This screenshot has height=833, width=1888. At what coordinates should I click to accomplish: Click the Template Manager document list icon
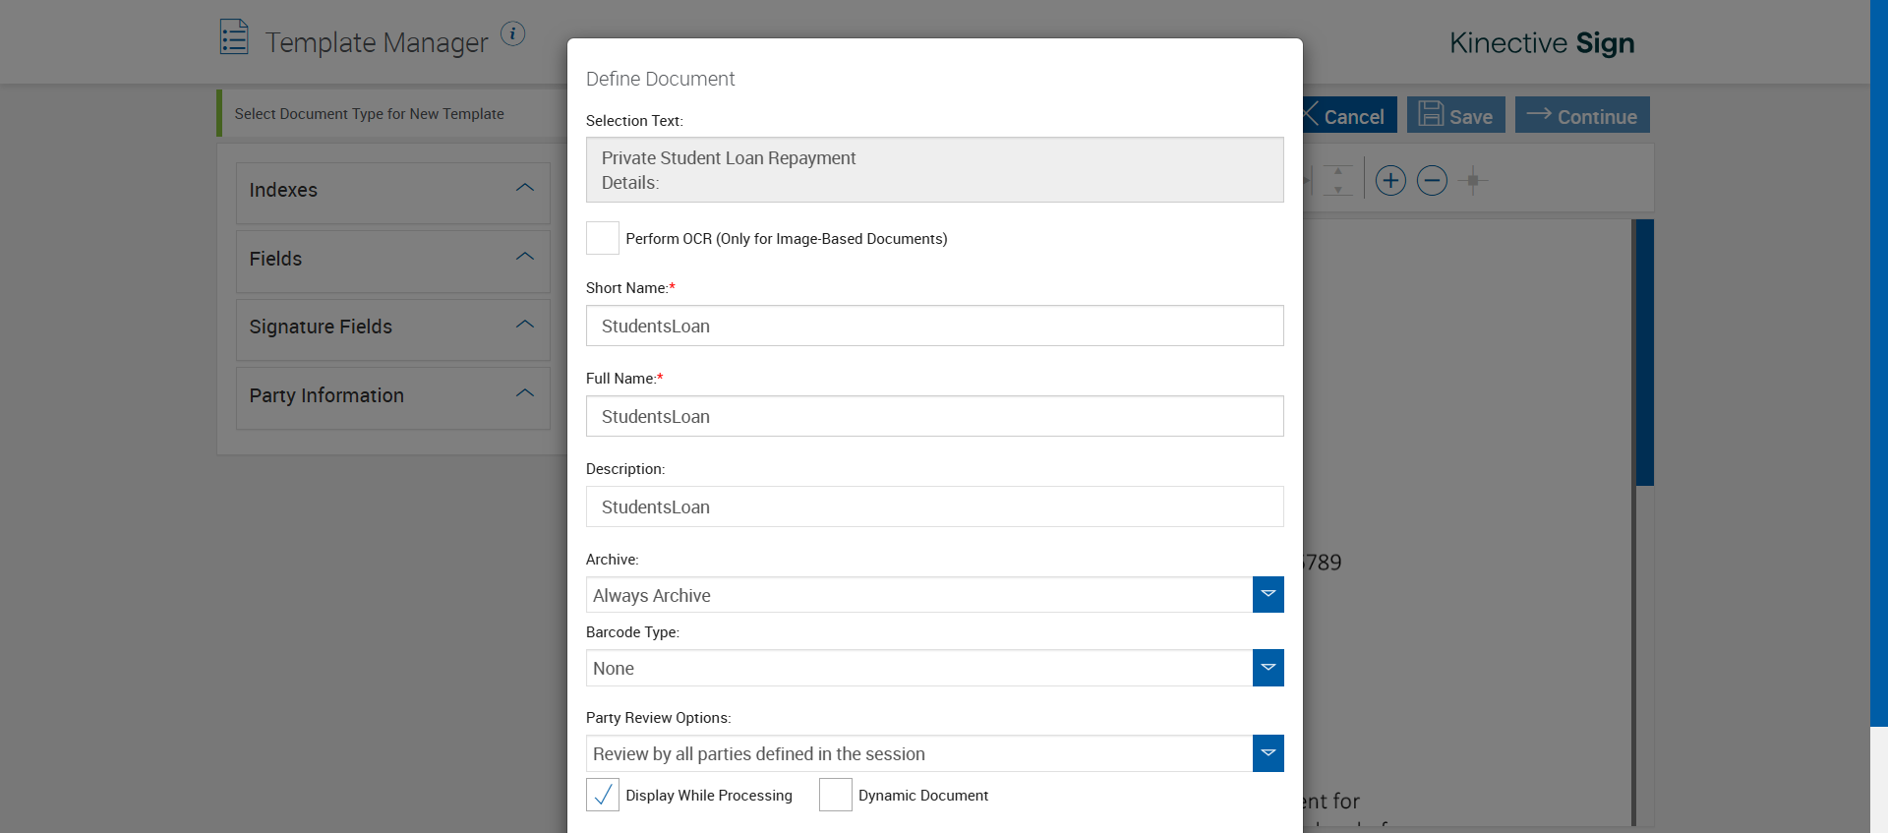pyautogui.click(x=234, y=37)
